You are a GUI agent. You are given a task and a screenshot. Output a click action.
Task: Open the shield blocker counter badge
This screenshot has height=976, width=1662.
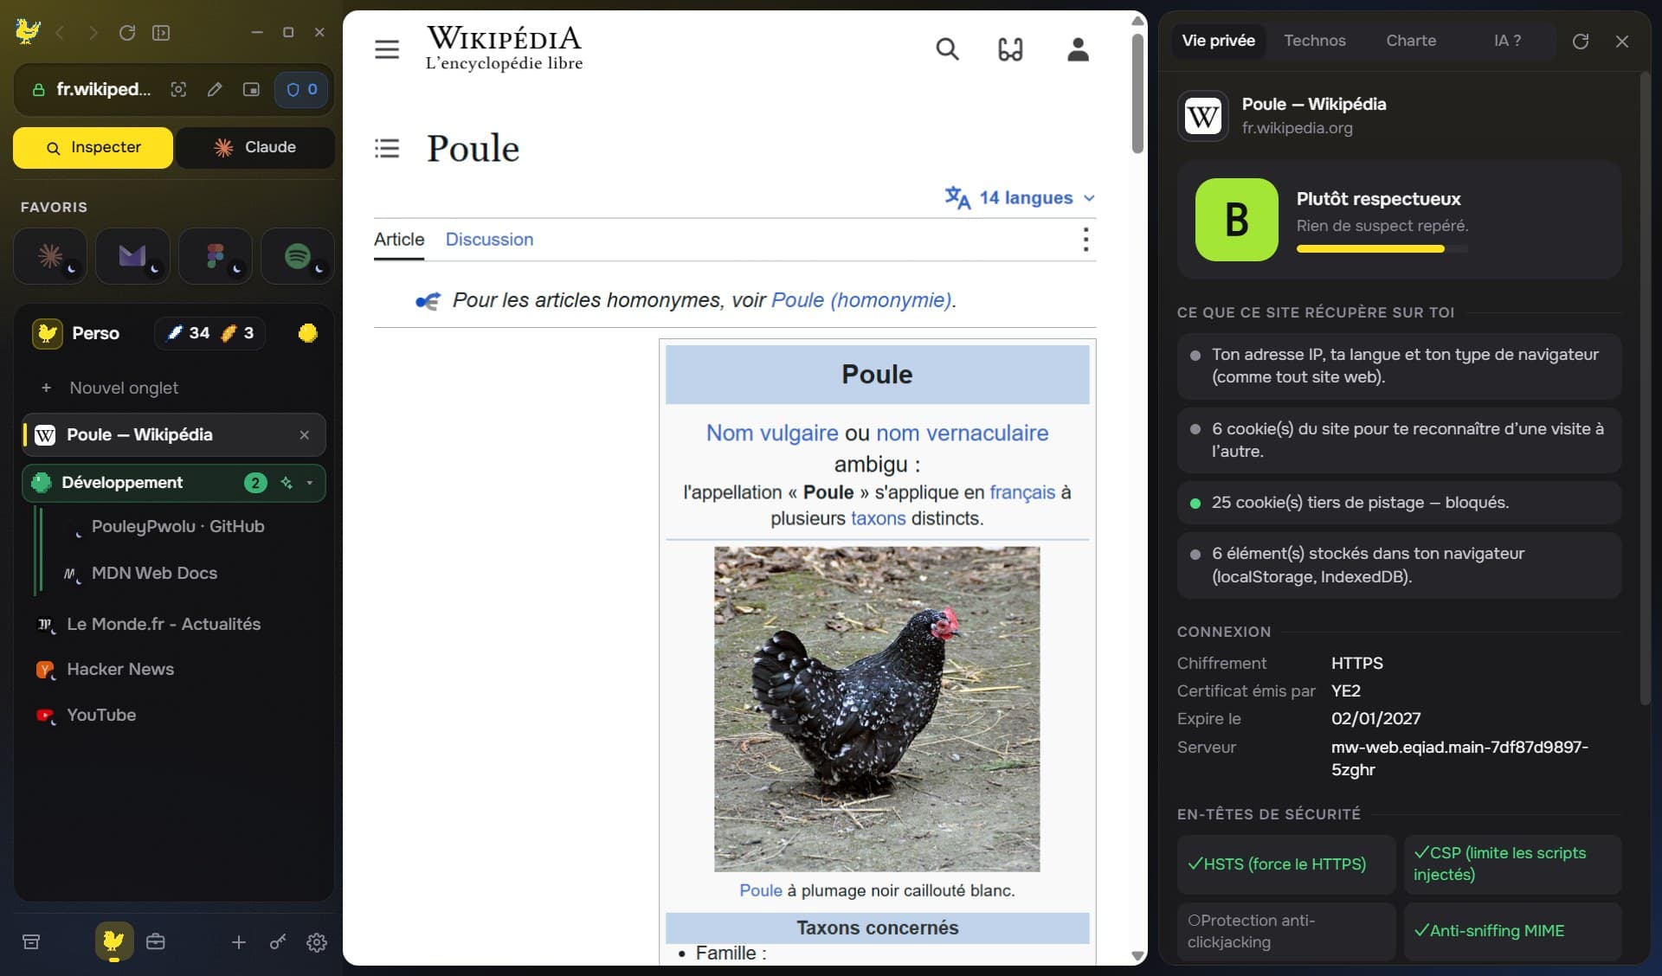point(301,89)
